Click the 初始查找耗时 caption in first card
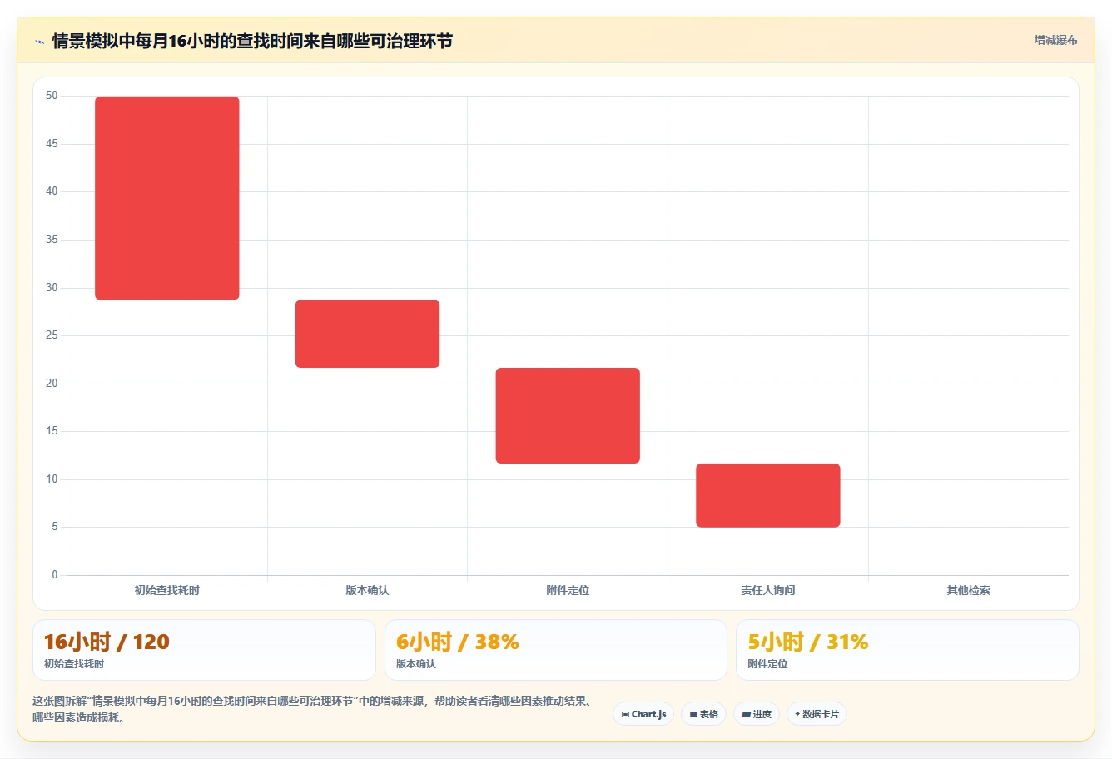1112x759 pixels. pyautogui.click(x=74, y=664)
